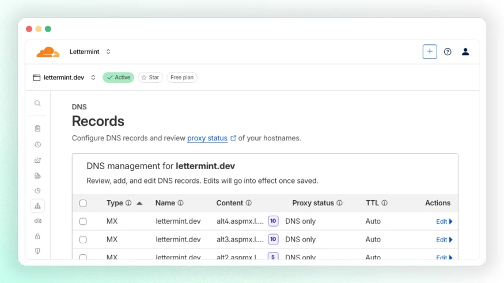Click 'lettermint.dev' name in alt4.aspmx row
This screenshot has width=504, height=283.
[x=178, y=221]
